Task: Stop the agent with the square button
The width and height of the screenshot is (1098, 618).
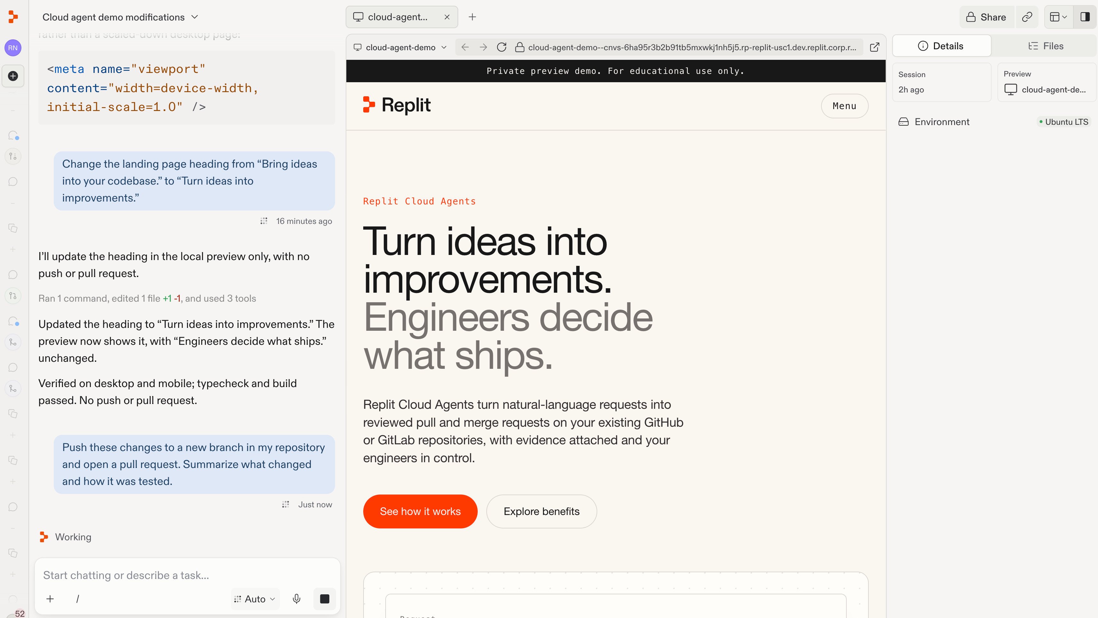Action: [x=324, y=599]
